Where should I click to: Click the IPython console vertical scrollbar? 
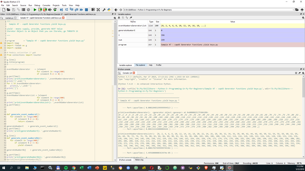point(304,117)
